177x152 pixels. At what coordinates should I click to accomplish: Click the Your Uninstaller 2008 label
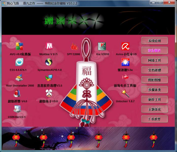20,86
